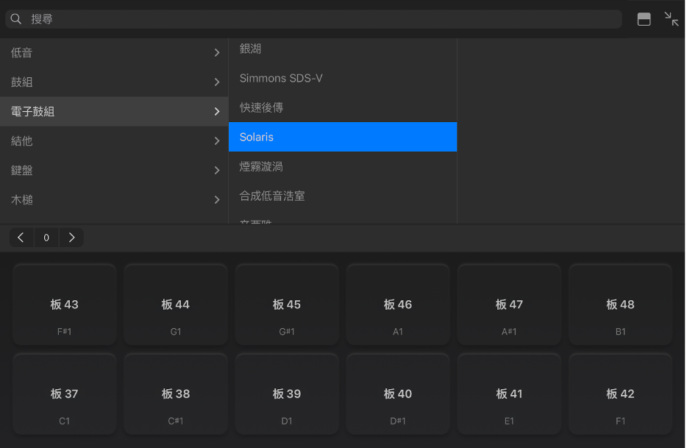Expand the 鍵盤 category chevron
The height and width of the screenshot is (448, 687).
point(216,170)
